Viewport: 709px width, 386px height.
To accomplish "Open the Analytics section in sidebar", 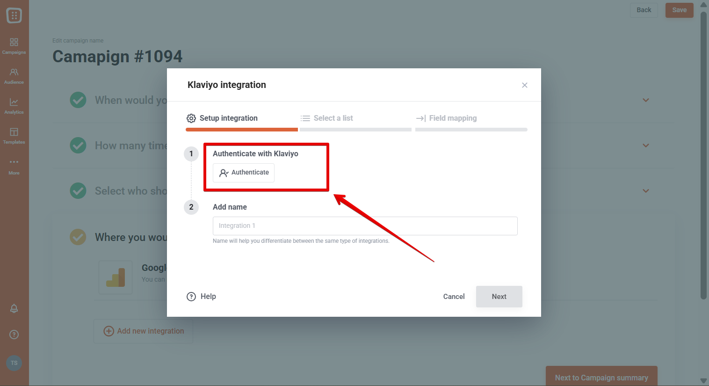I will (14, 106).
